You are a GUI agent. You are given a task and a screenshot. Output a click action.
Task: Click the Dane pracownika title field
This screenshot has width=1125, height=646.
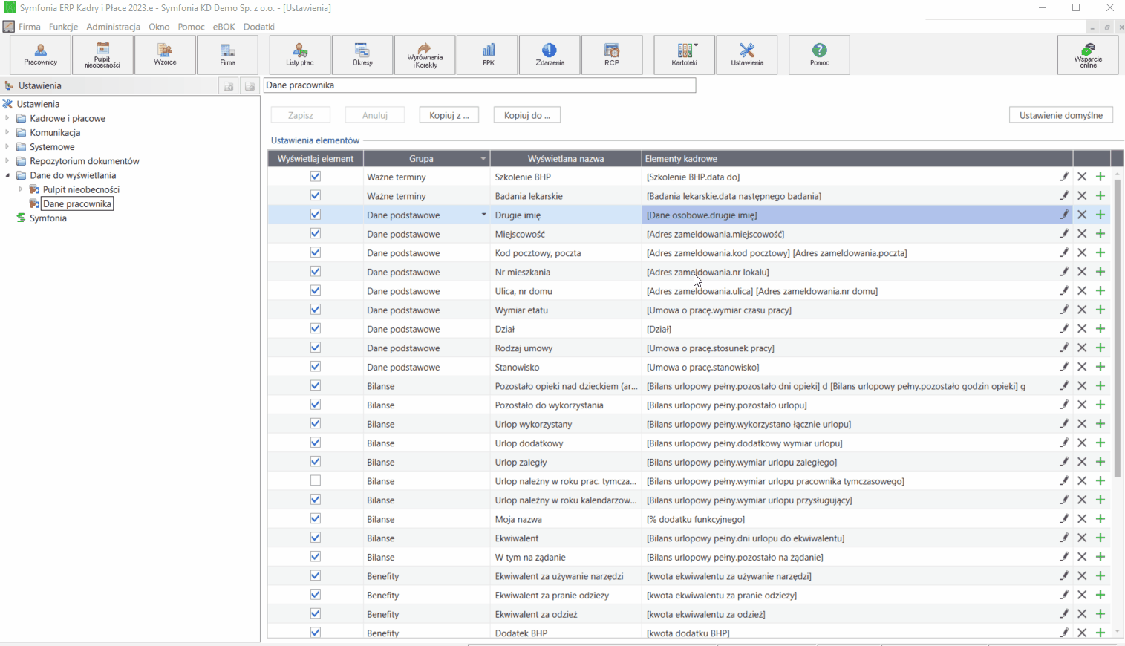pos(480,85)
